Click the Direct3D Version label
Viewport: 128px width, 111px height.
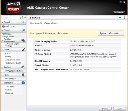point(42,61)
